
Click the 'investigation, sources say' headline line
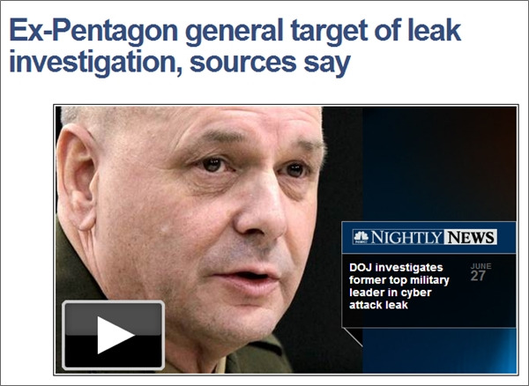(180, 63)
